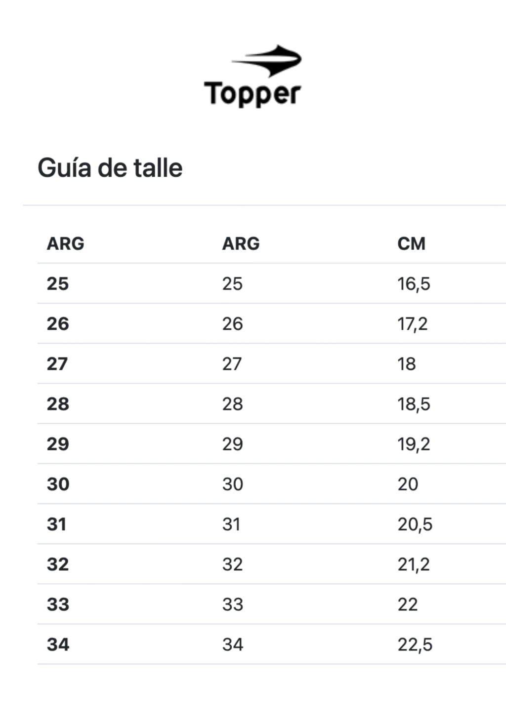Viewport: 506px width, 717px height.
Task: Click the 18 cm value for size 27
Action: pos(407,363)
